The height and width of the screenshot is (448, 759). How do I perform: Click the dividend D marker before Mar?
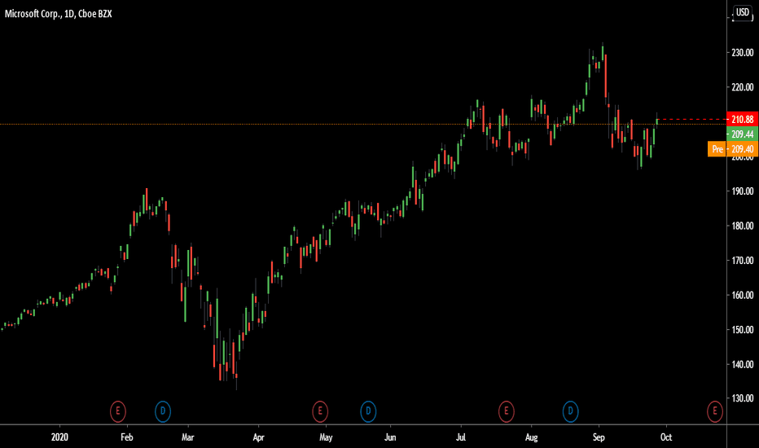163,411
